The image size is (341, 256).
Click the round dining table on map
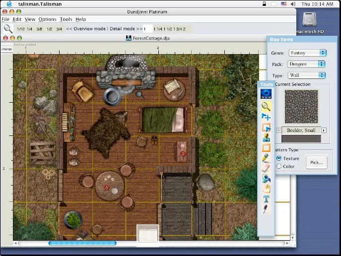click(110, 186)
